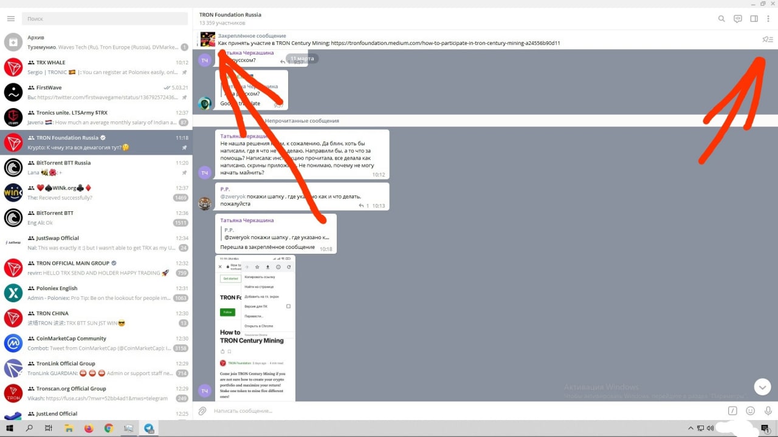Click the taskbar search magnifier icon

point(29,429)
